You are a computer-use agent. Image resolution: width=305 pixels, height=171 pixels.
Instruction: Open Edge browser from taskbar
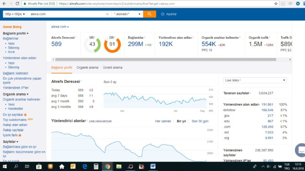coord(85,166)
